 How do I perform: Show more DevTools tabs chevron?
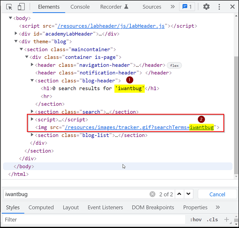[172, 7]
